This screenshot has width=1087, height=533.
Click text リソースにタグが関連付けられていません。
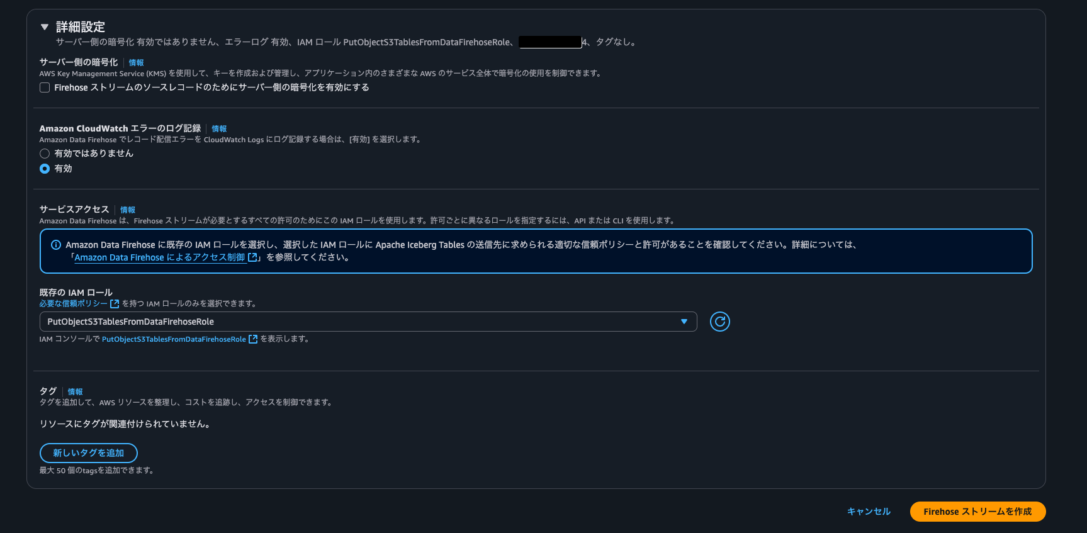tap(125, 424)
